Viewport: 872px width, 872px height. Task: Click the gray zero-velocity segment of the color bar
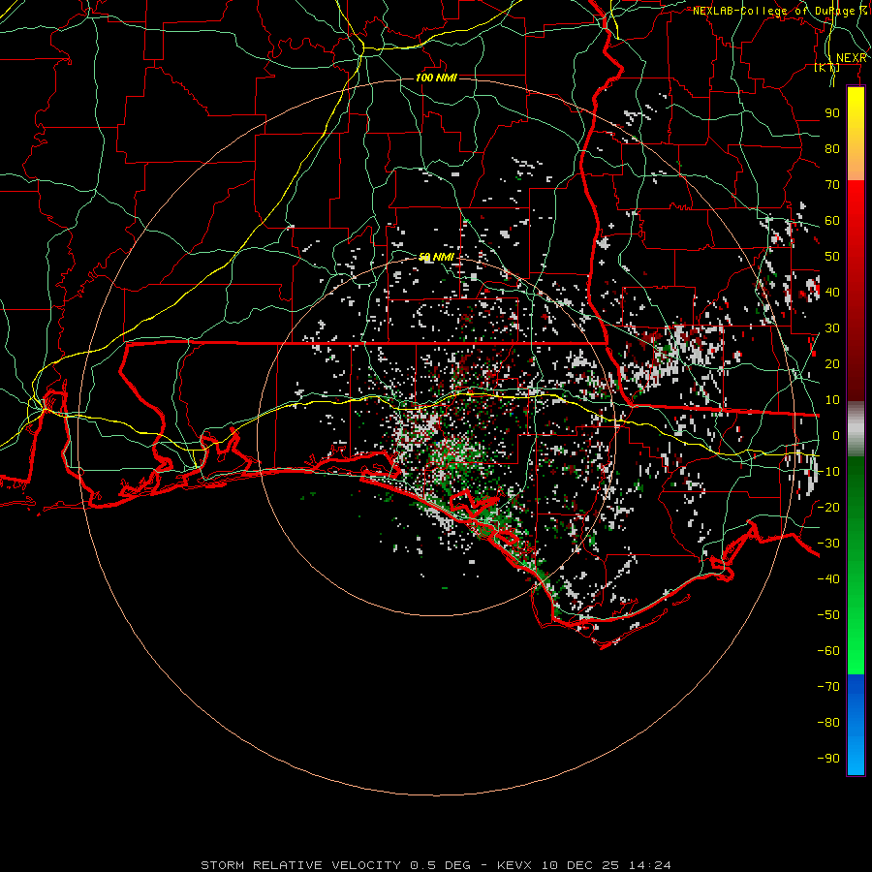[x=856, y=429]
